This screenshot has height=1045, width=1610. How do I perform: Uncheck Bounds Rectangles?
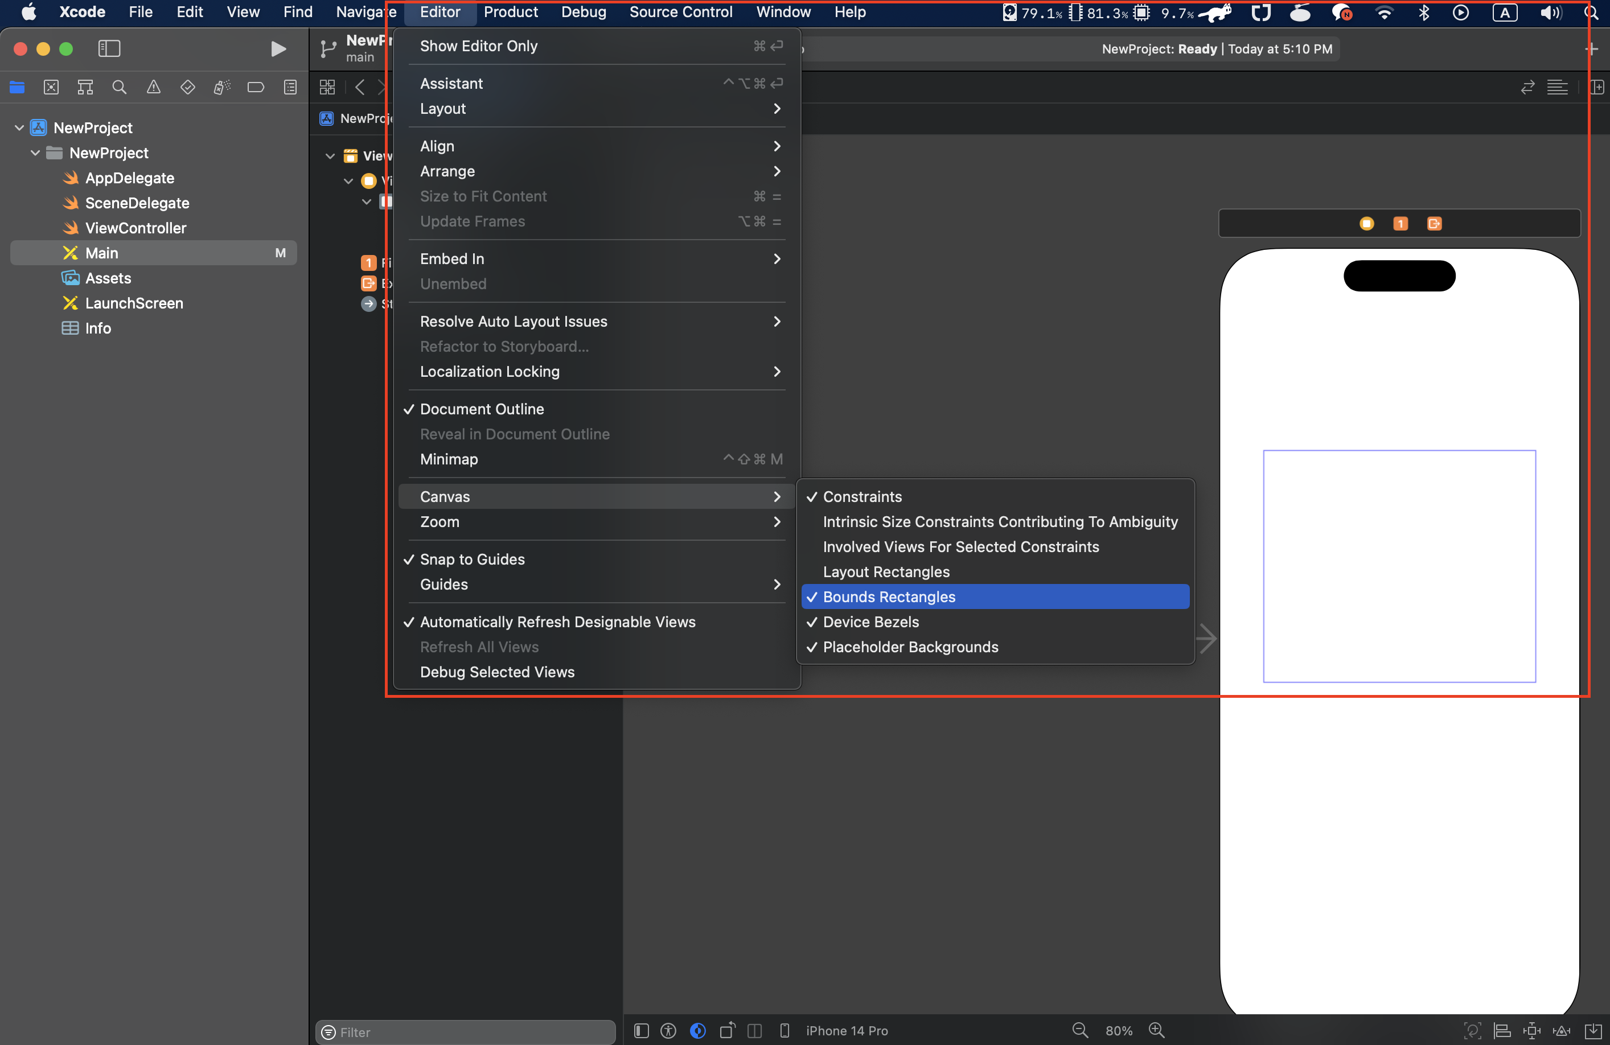pos(995,596)
